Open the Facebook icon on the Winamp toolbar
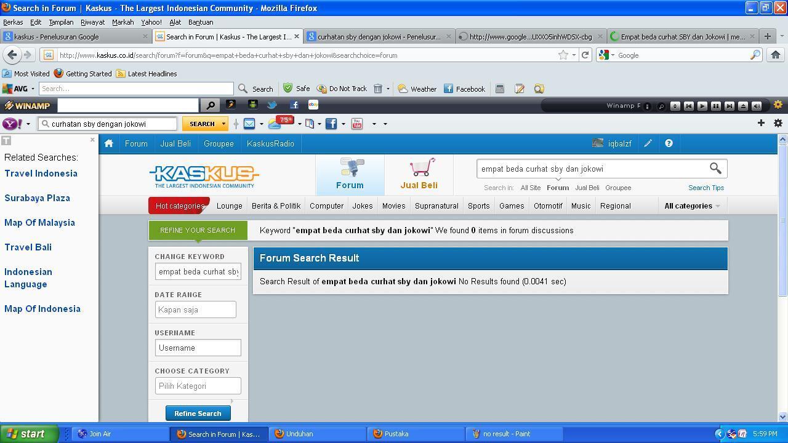788x443 pixels. [x=294, y=105]
